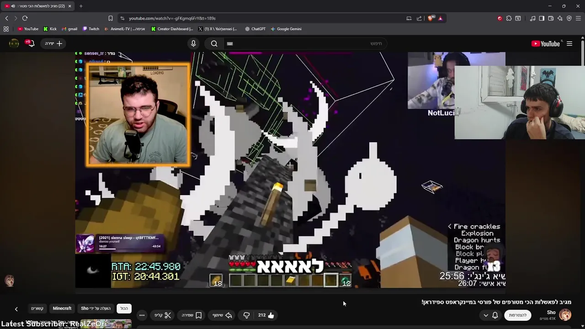Open Brave Shields lion icon
Image resolution: width=585 pixels, height=329 pixels.
[x=431, y=18]
